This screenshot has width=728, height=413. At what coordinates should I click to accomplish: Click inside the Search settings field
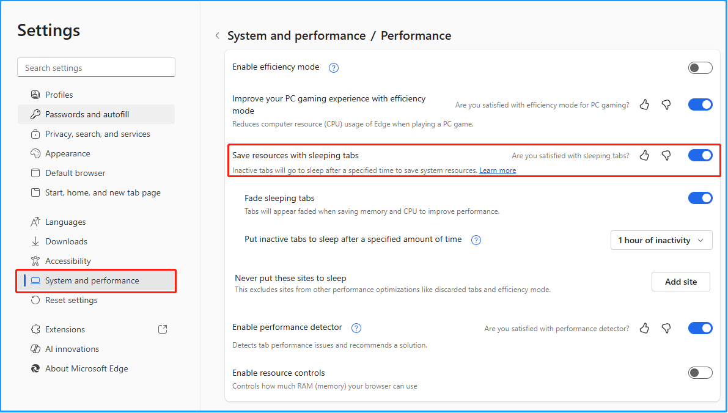[96, 67]
